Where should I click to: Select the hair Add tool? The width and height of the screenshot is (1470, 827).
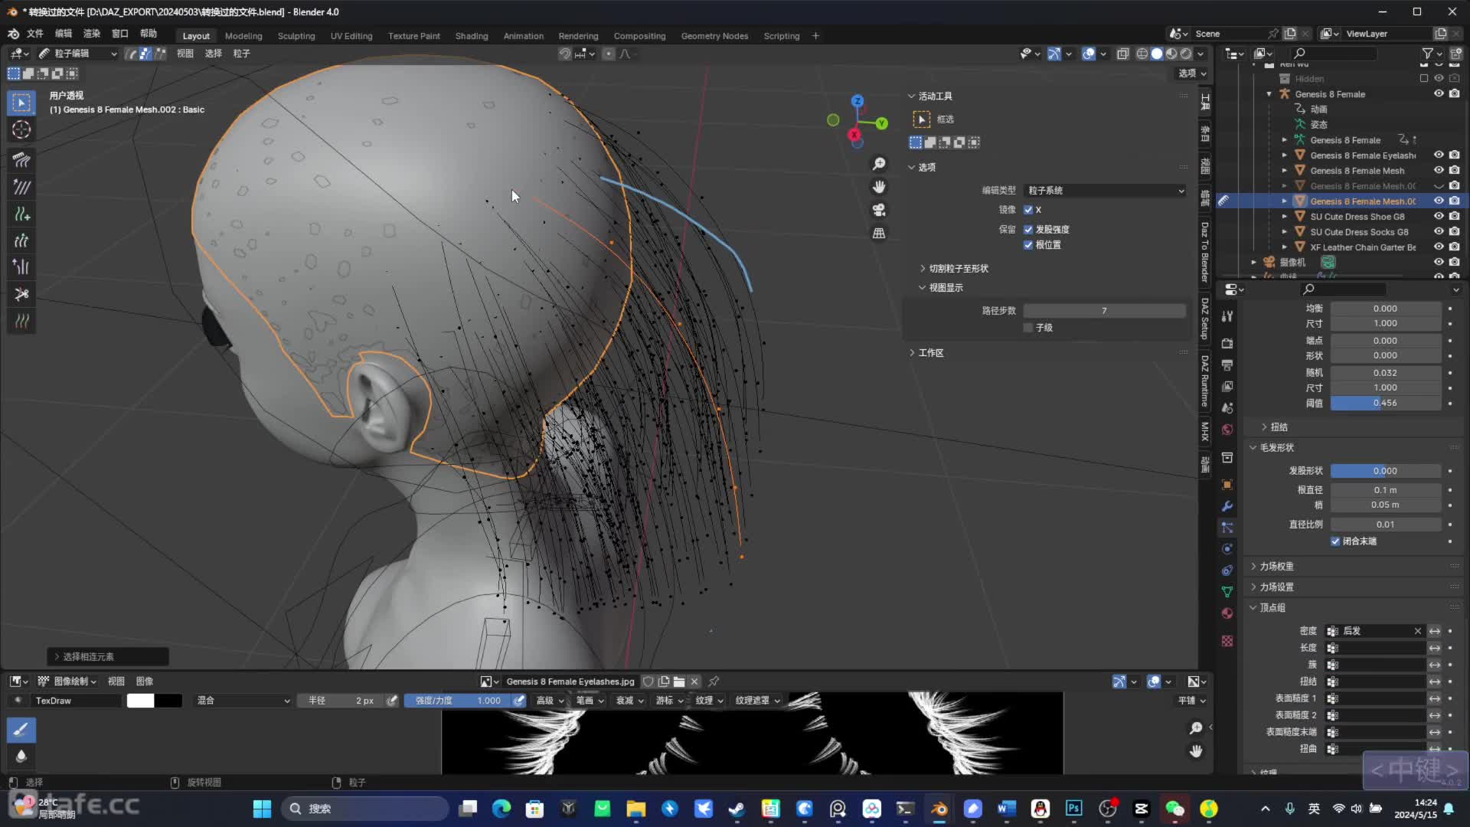coord(21,214)
